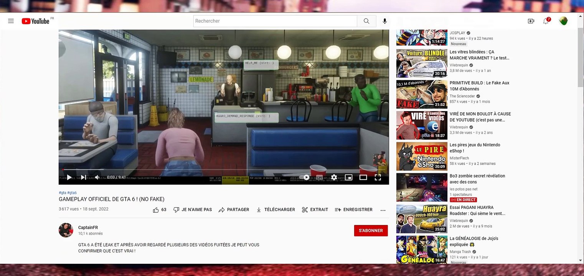Click the #gta hashtag
The width and height of the screenshot is (584, 276).
(63, 193)
